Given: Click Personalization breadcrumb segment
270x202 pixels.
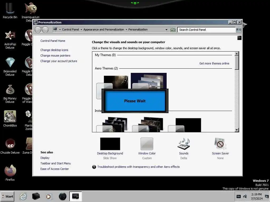Looking at the screenshot, I should [x=138, y=29].
